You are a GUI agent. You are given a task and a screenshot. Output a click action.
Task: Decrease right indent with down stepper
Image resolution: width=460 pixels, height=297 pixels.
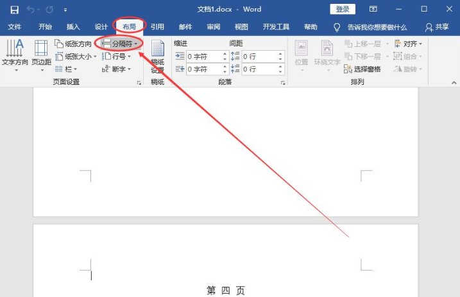click(225, 72)
